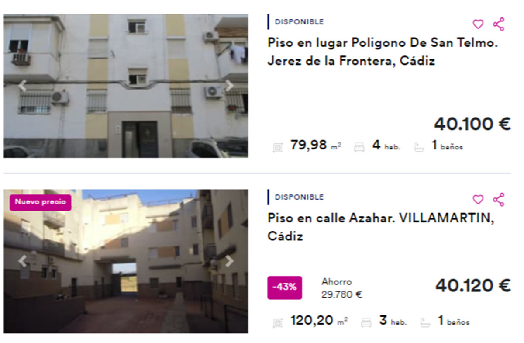Screen dimensions: 524x343
Task: Open listing titled Piso en calle Azahar
Action: [x=381, y=227]
